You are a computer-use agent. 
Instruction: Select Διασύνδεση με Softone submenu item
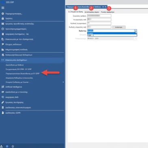15,65
